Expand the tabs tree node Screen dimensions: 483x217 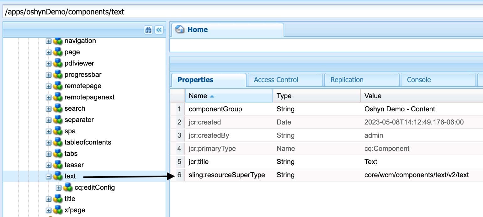tap(49, 154)
